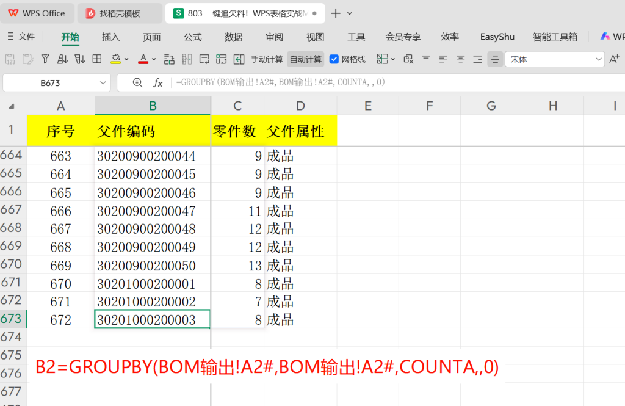Toggle the 网格线 gridlines checkbox
The image size is (625, 406).
[334, 59]
